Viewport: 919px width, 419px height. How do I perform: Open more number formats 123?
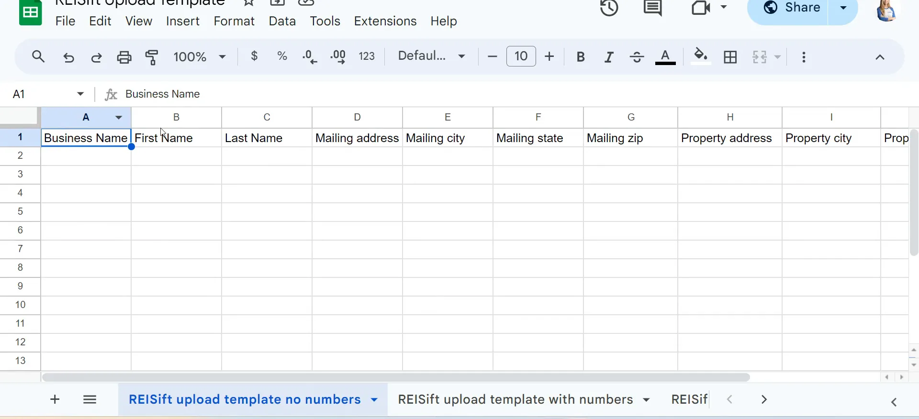[x=367, y=56]
